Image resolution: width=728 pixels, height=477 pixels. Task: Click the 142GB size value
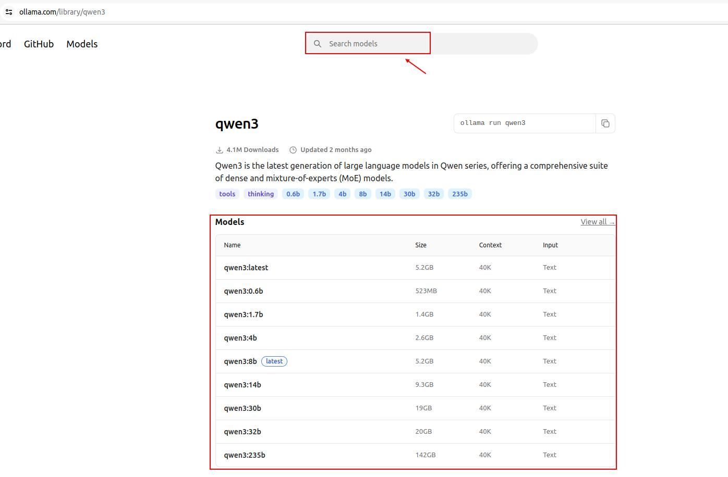[426, 455]
